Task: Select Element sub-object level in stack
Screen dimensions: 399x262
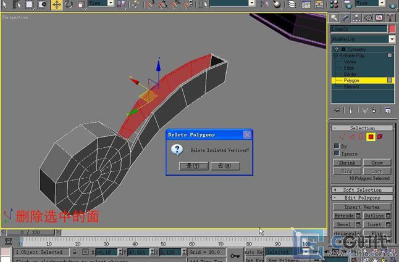Action: click(x=351, y=86)
